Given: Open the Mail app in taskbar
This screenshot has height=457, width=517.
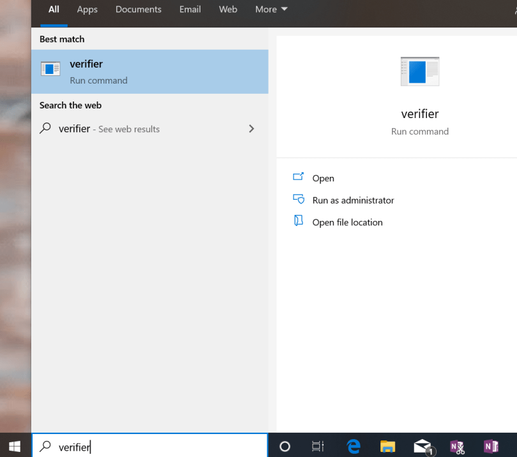Looking at the screenshot, I should click(423, 446).
